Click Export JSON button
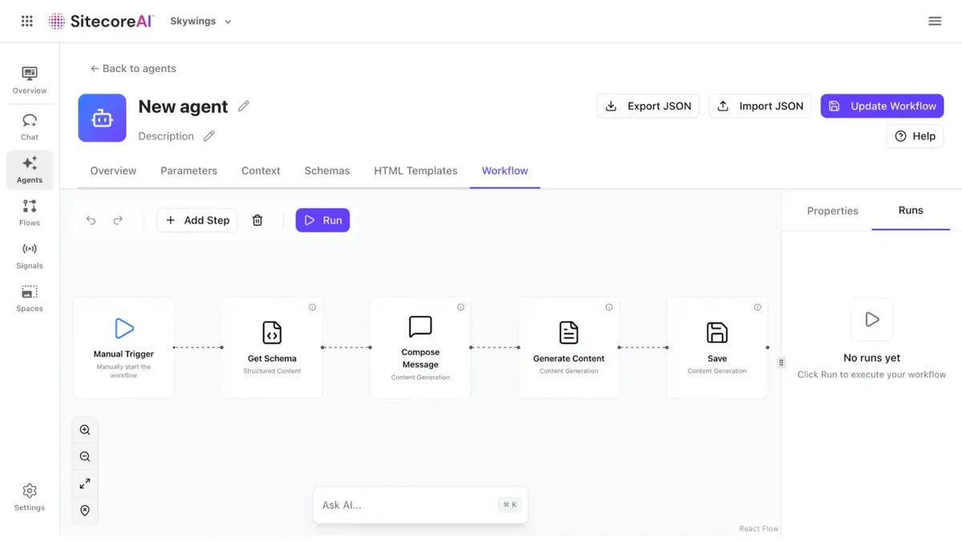This screenshot has width=962, height=541. [x=648, y=106]
